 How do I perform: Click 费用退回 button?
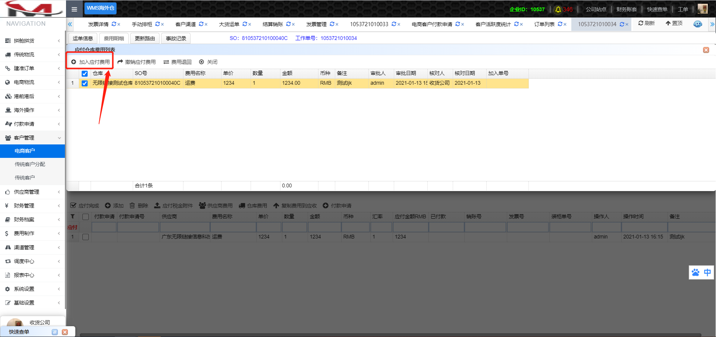tap(178, 62)
